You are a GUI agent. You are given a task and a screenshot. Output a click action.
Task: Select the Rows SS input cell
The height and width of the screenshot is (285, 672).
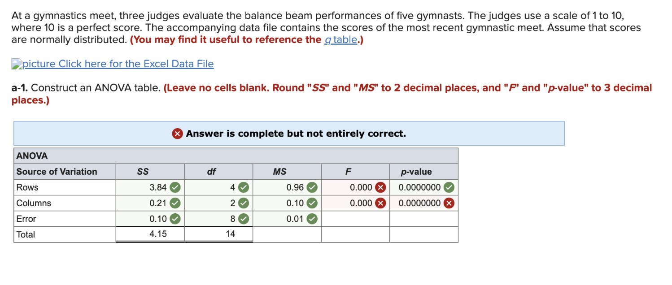pyautogui.click(x=148, y=187)
